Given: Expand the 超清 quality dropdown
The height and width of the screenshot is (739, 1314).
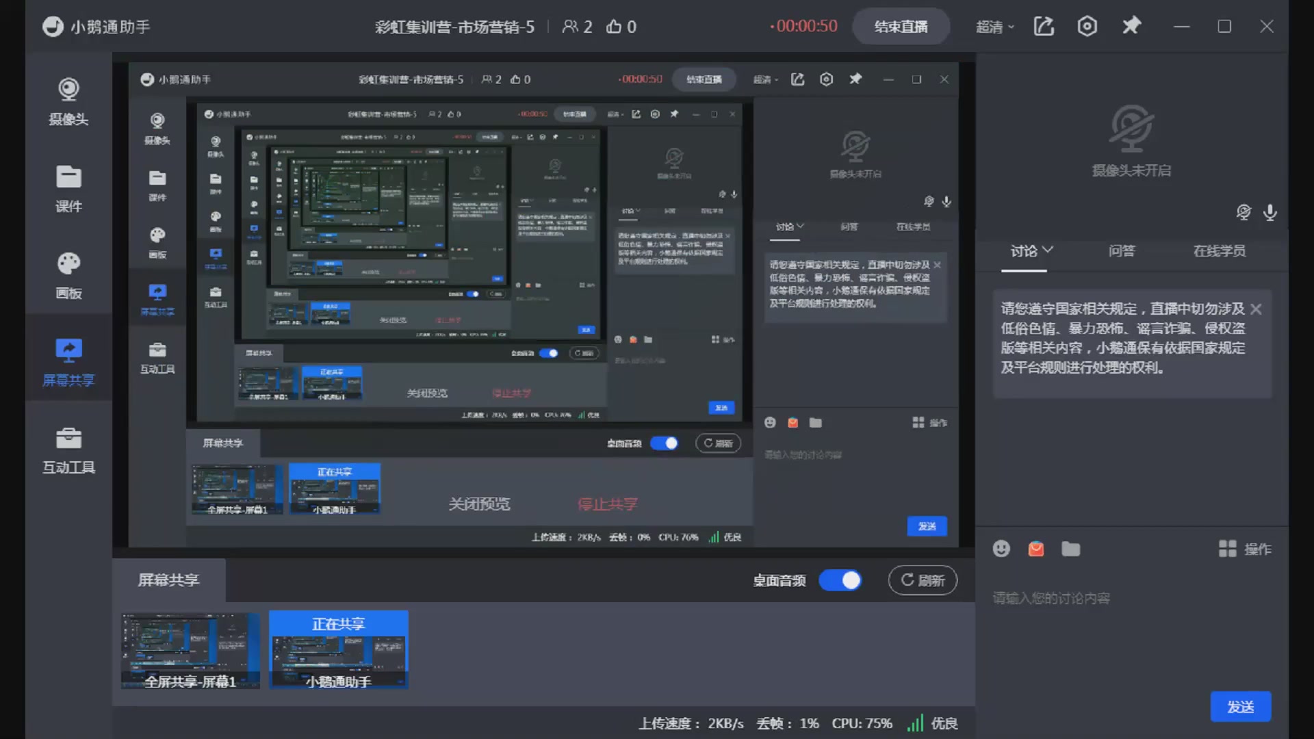Looking at the screenshot, I should pyautogui.click(x=994, y=27).
